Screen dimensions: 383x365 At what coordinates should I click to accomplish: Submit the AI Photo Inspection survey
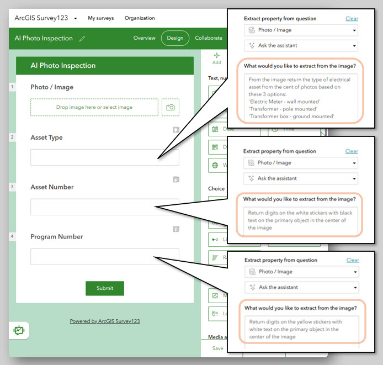105,288
